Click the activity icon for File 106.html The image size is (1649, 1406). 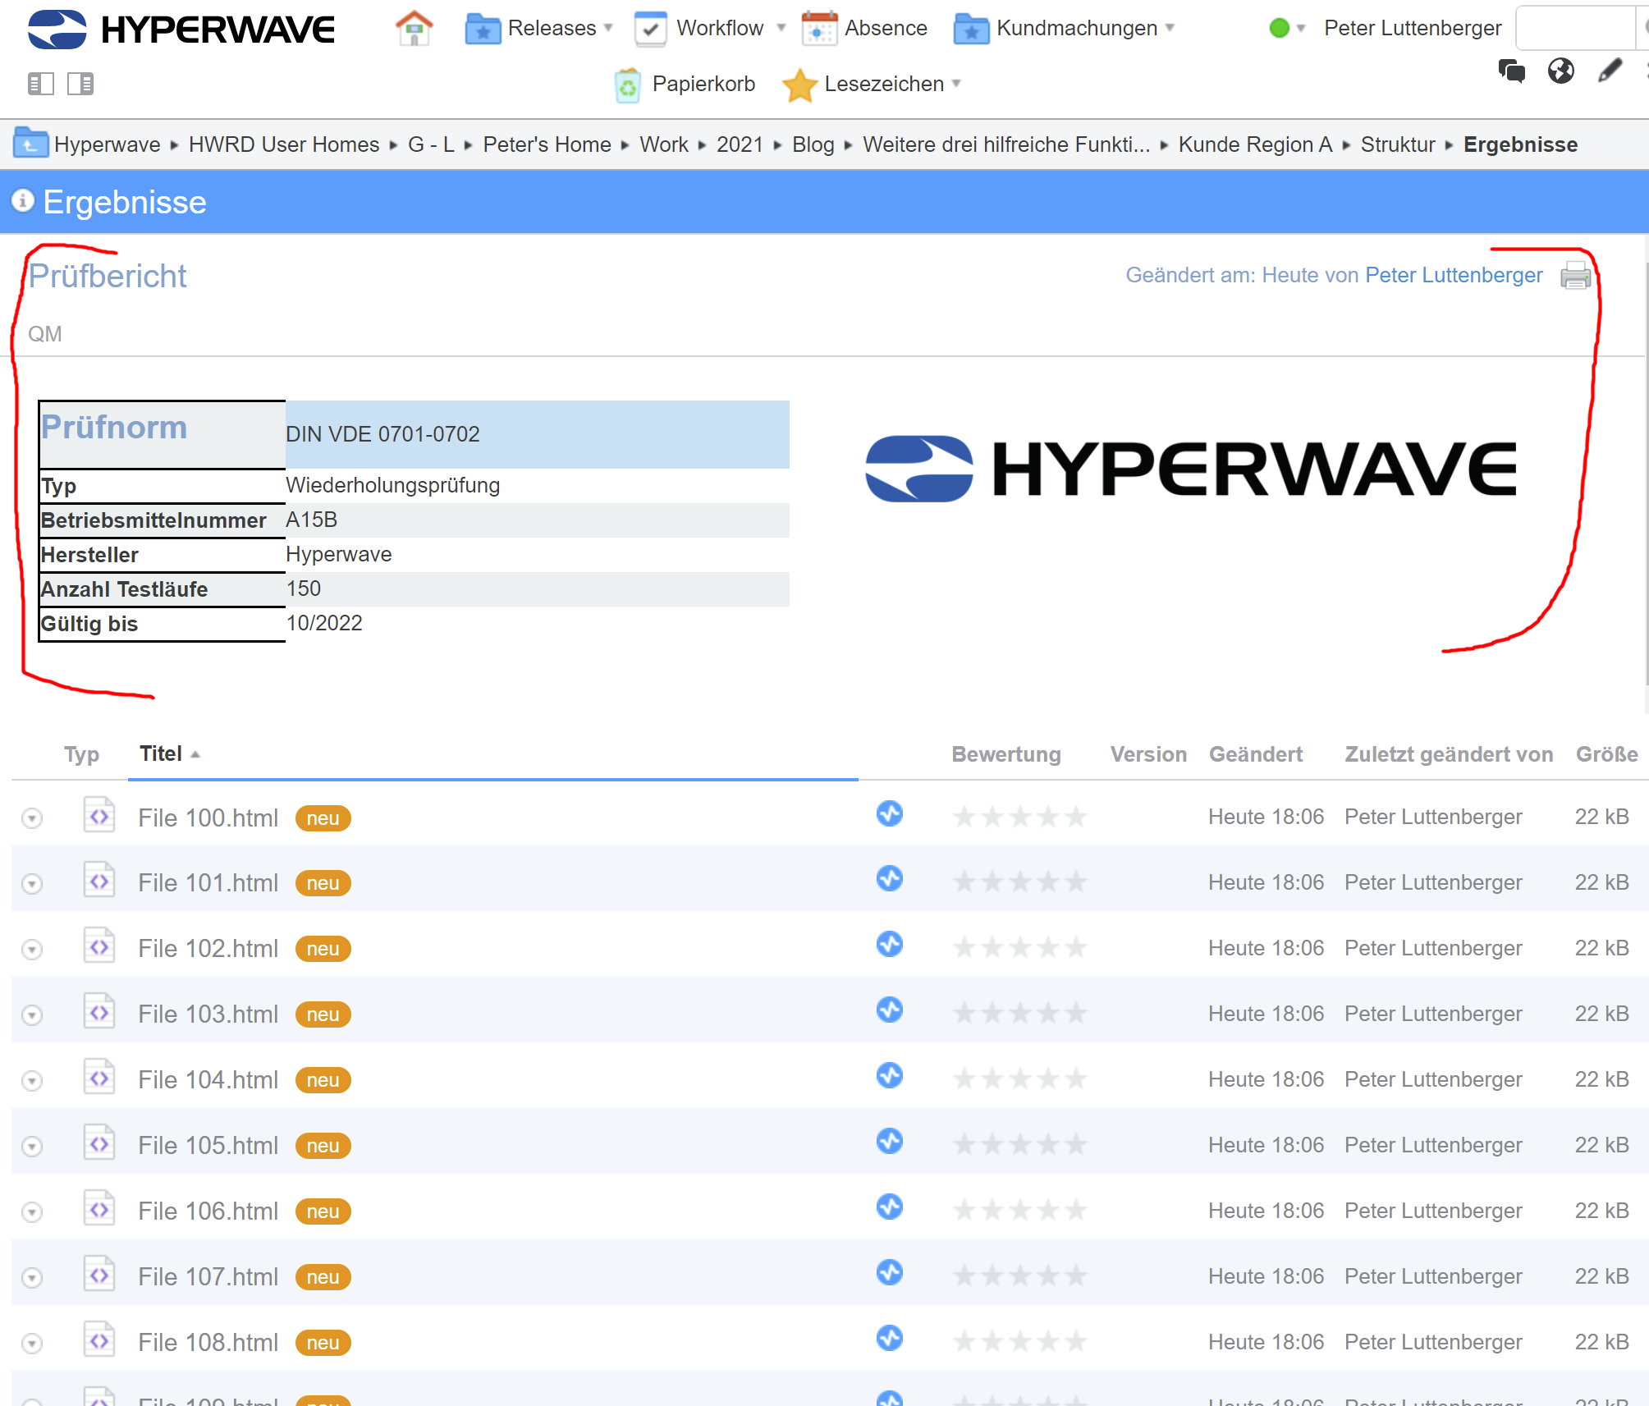(890, 1207)
